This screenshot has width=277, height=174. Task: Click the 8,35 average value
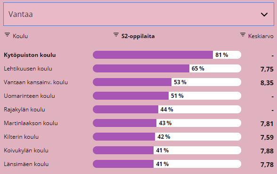click(x=267, y=83)
